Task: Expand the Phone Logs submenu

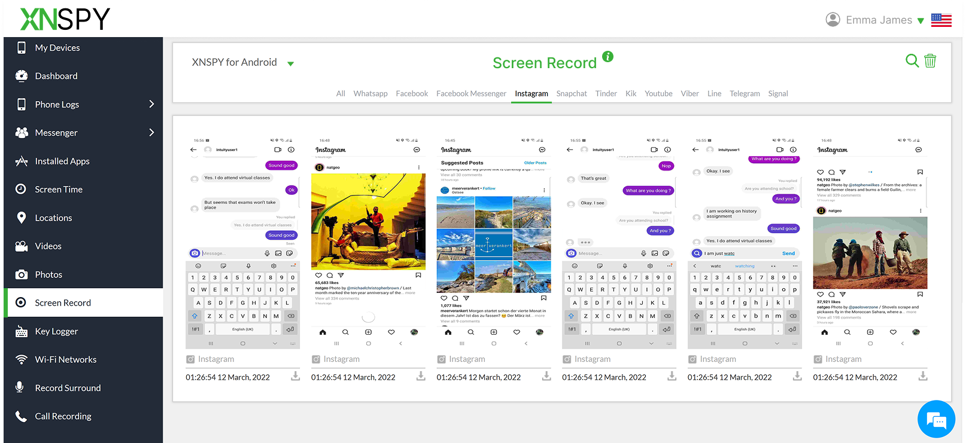Action: point(151,104)
